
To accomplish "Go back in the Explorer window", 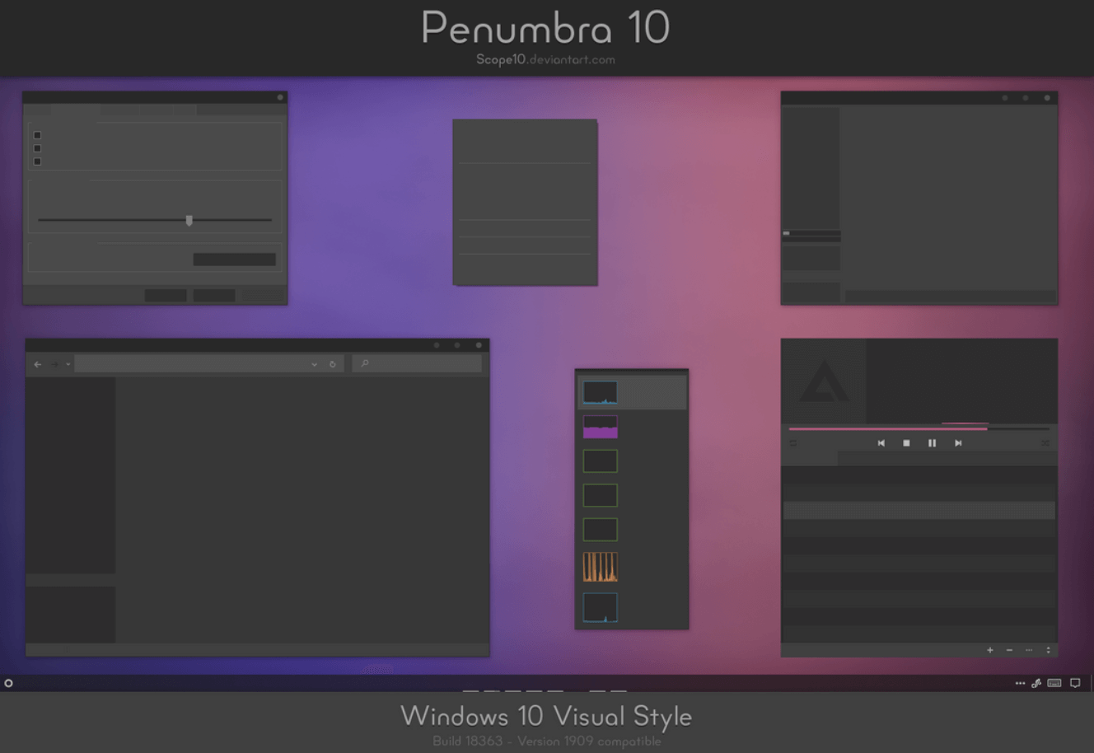I will click(38, 364).
